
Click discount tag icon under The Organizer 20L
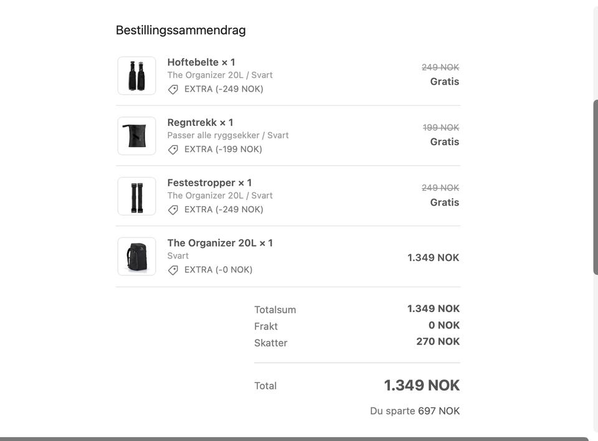coord(173,270)
